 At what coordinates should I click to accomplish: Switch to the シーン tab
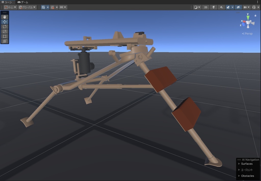7,2
